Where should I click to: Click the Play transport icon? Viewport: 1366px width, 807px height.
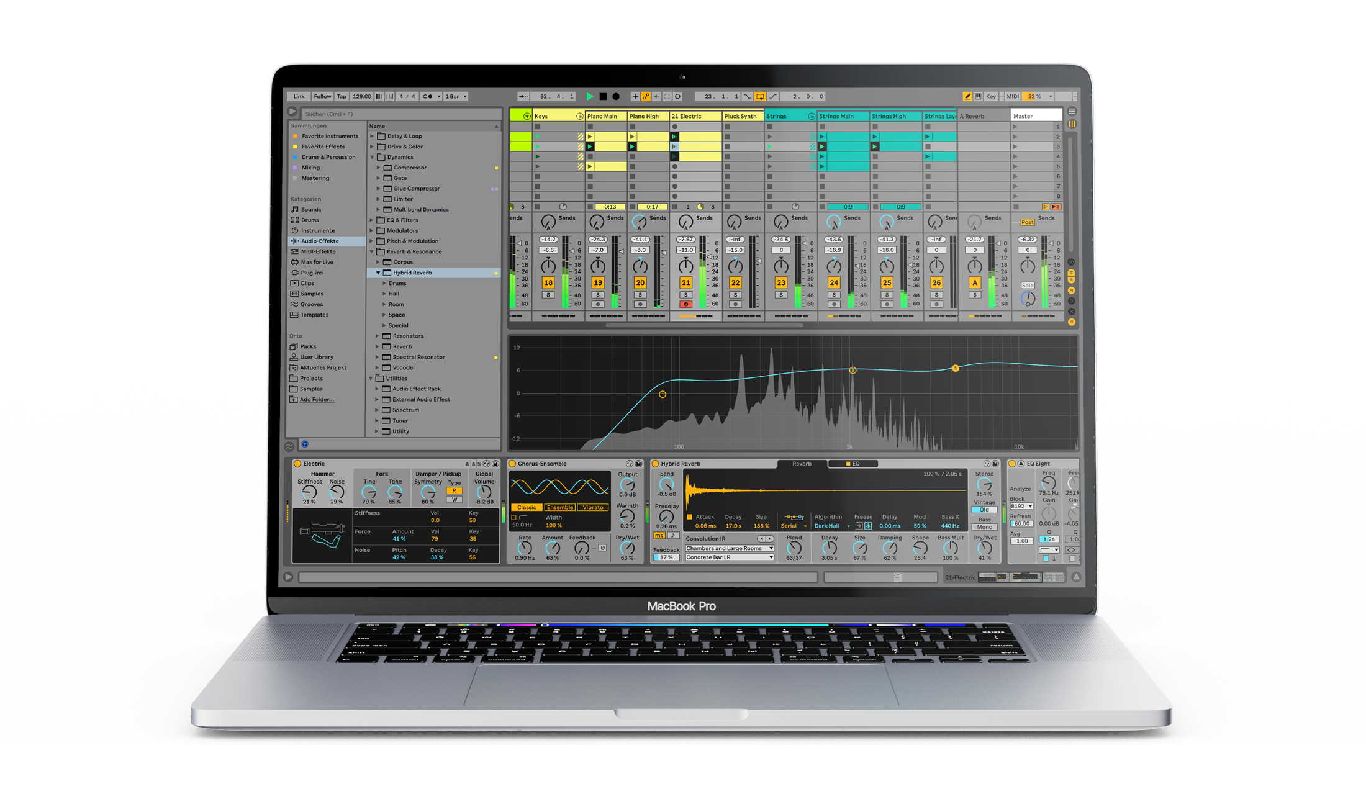pyautogui.click(x=590, y=97)
